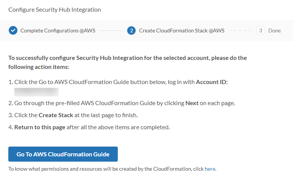Follow the "here" permissions link
This screenshot has width=293, height=185.
pyautogui.click(x=210, y=169)
